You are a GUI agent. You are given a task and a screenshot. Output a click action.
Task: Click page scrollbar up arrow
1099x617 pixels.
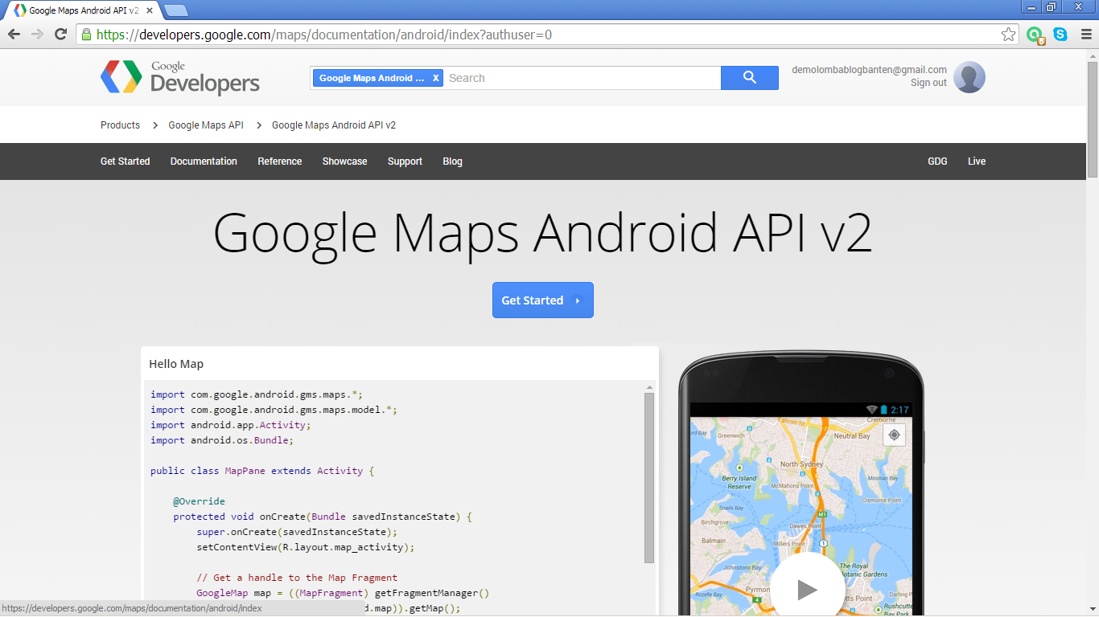coord(1092,55)
